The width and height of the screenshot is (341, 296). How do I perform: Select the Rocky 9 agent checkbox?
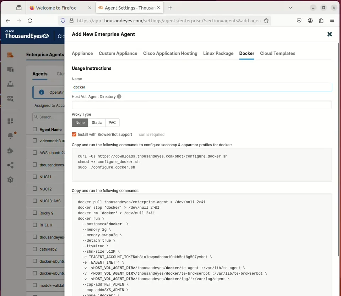(x=35, y=213)
